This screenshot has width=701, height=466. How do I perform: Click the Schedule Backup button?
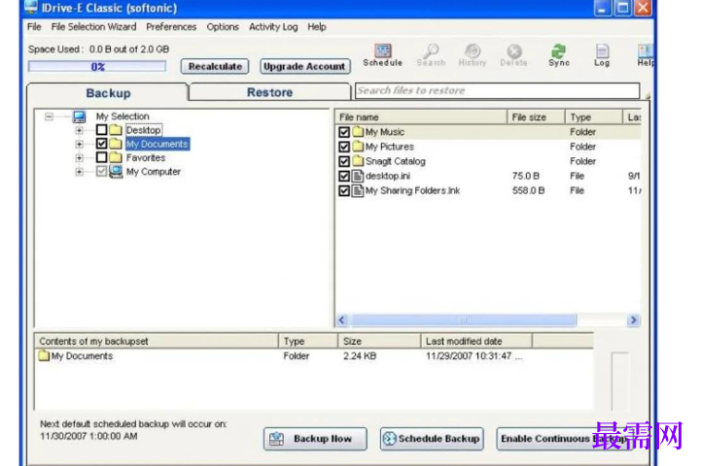432,439
